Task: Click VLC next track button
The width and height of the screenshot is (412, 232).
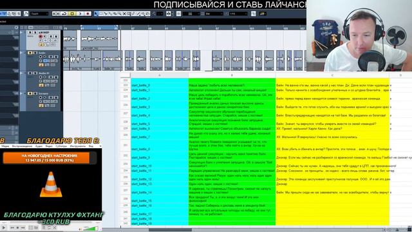Action: (23, 227)
